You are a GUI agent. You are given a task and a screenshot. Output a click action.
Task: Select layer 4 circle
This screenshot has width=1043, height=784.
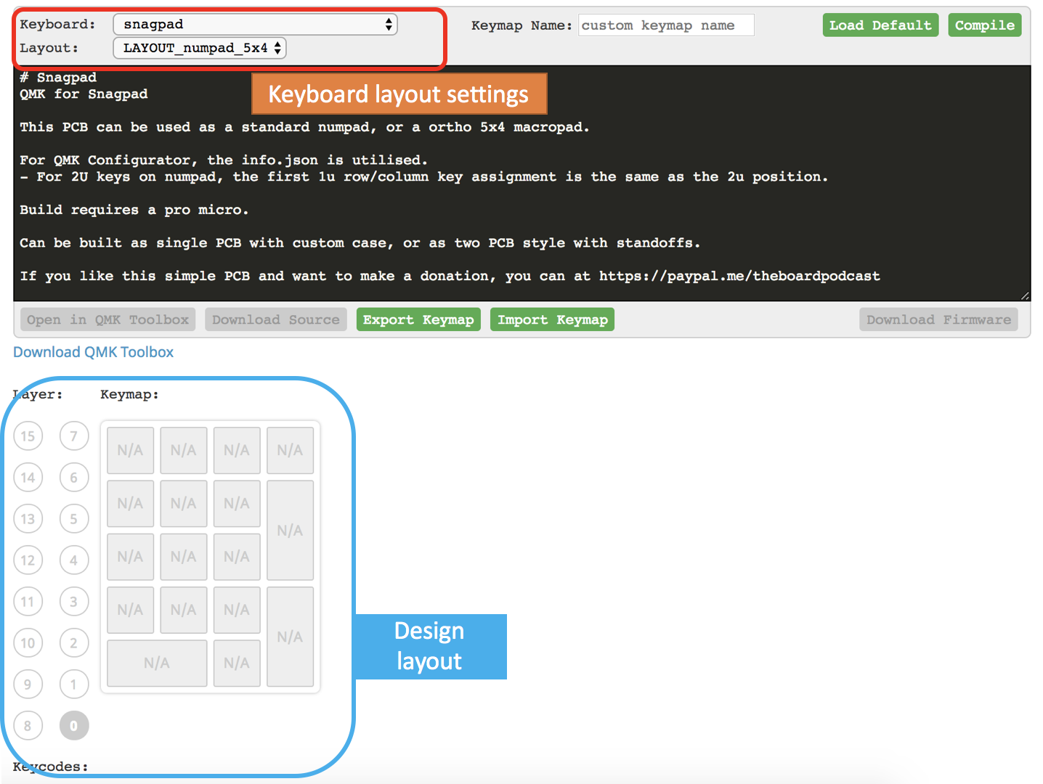coord(73,560)
